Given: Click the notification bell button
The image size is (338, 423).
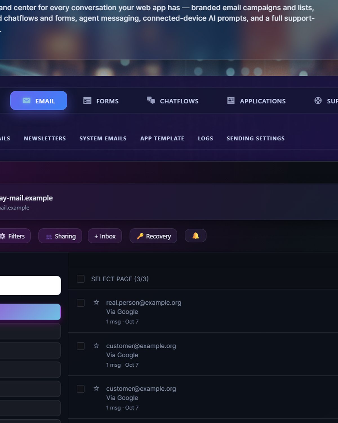Looking at the screenshot, I should [x=195, y=236].
